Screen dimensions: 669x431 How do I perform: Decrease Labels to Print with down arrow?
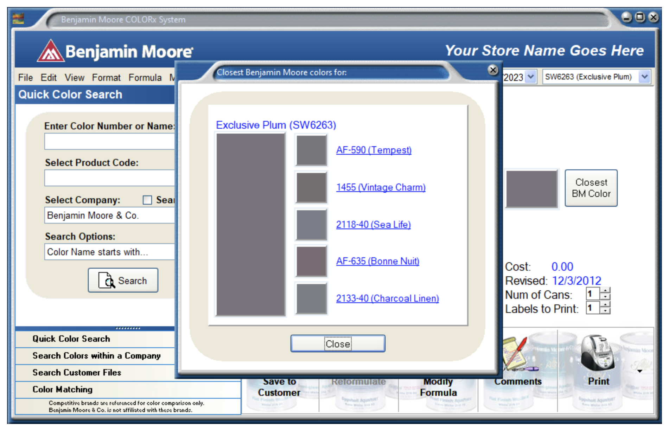(605, 310)
